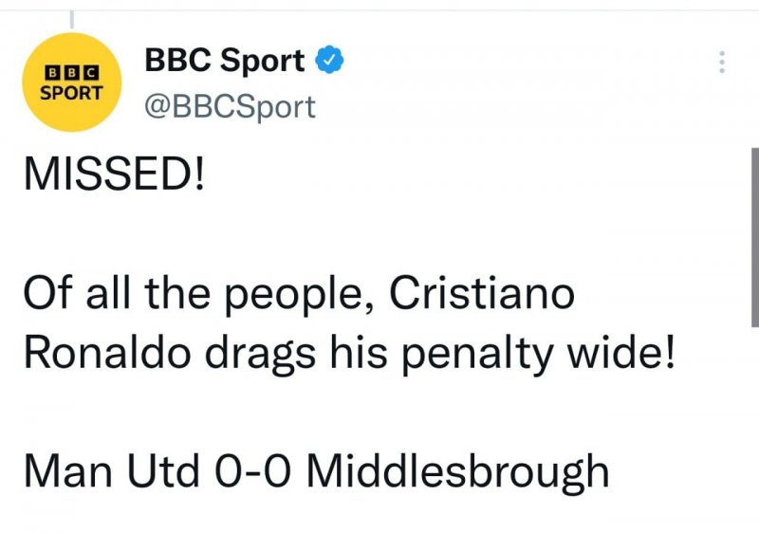This screenshot has height=533, width=759.
Task: Click the SPORT wordmark inside the avatar
Action: pos(73,94)
